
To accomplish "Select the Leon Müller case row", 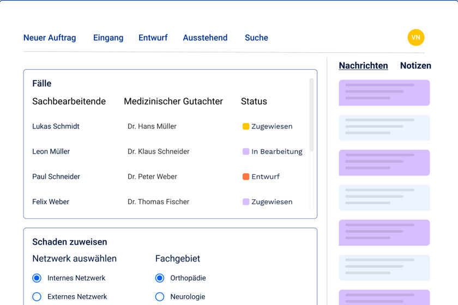I will coord(51,151).
